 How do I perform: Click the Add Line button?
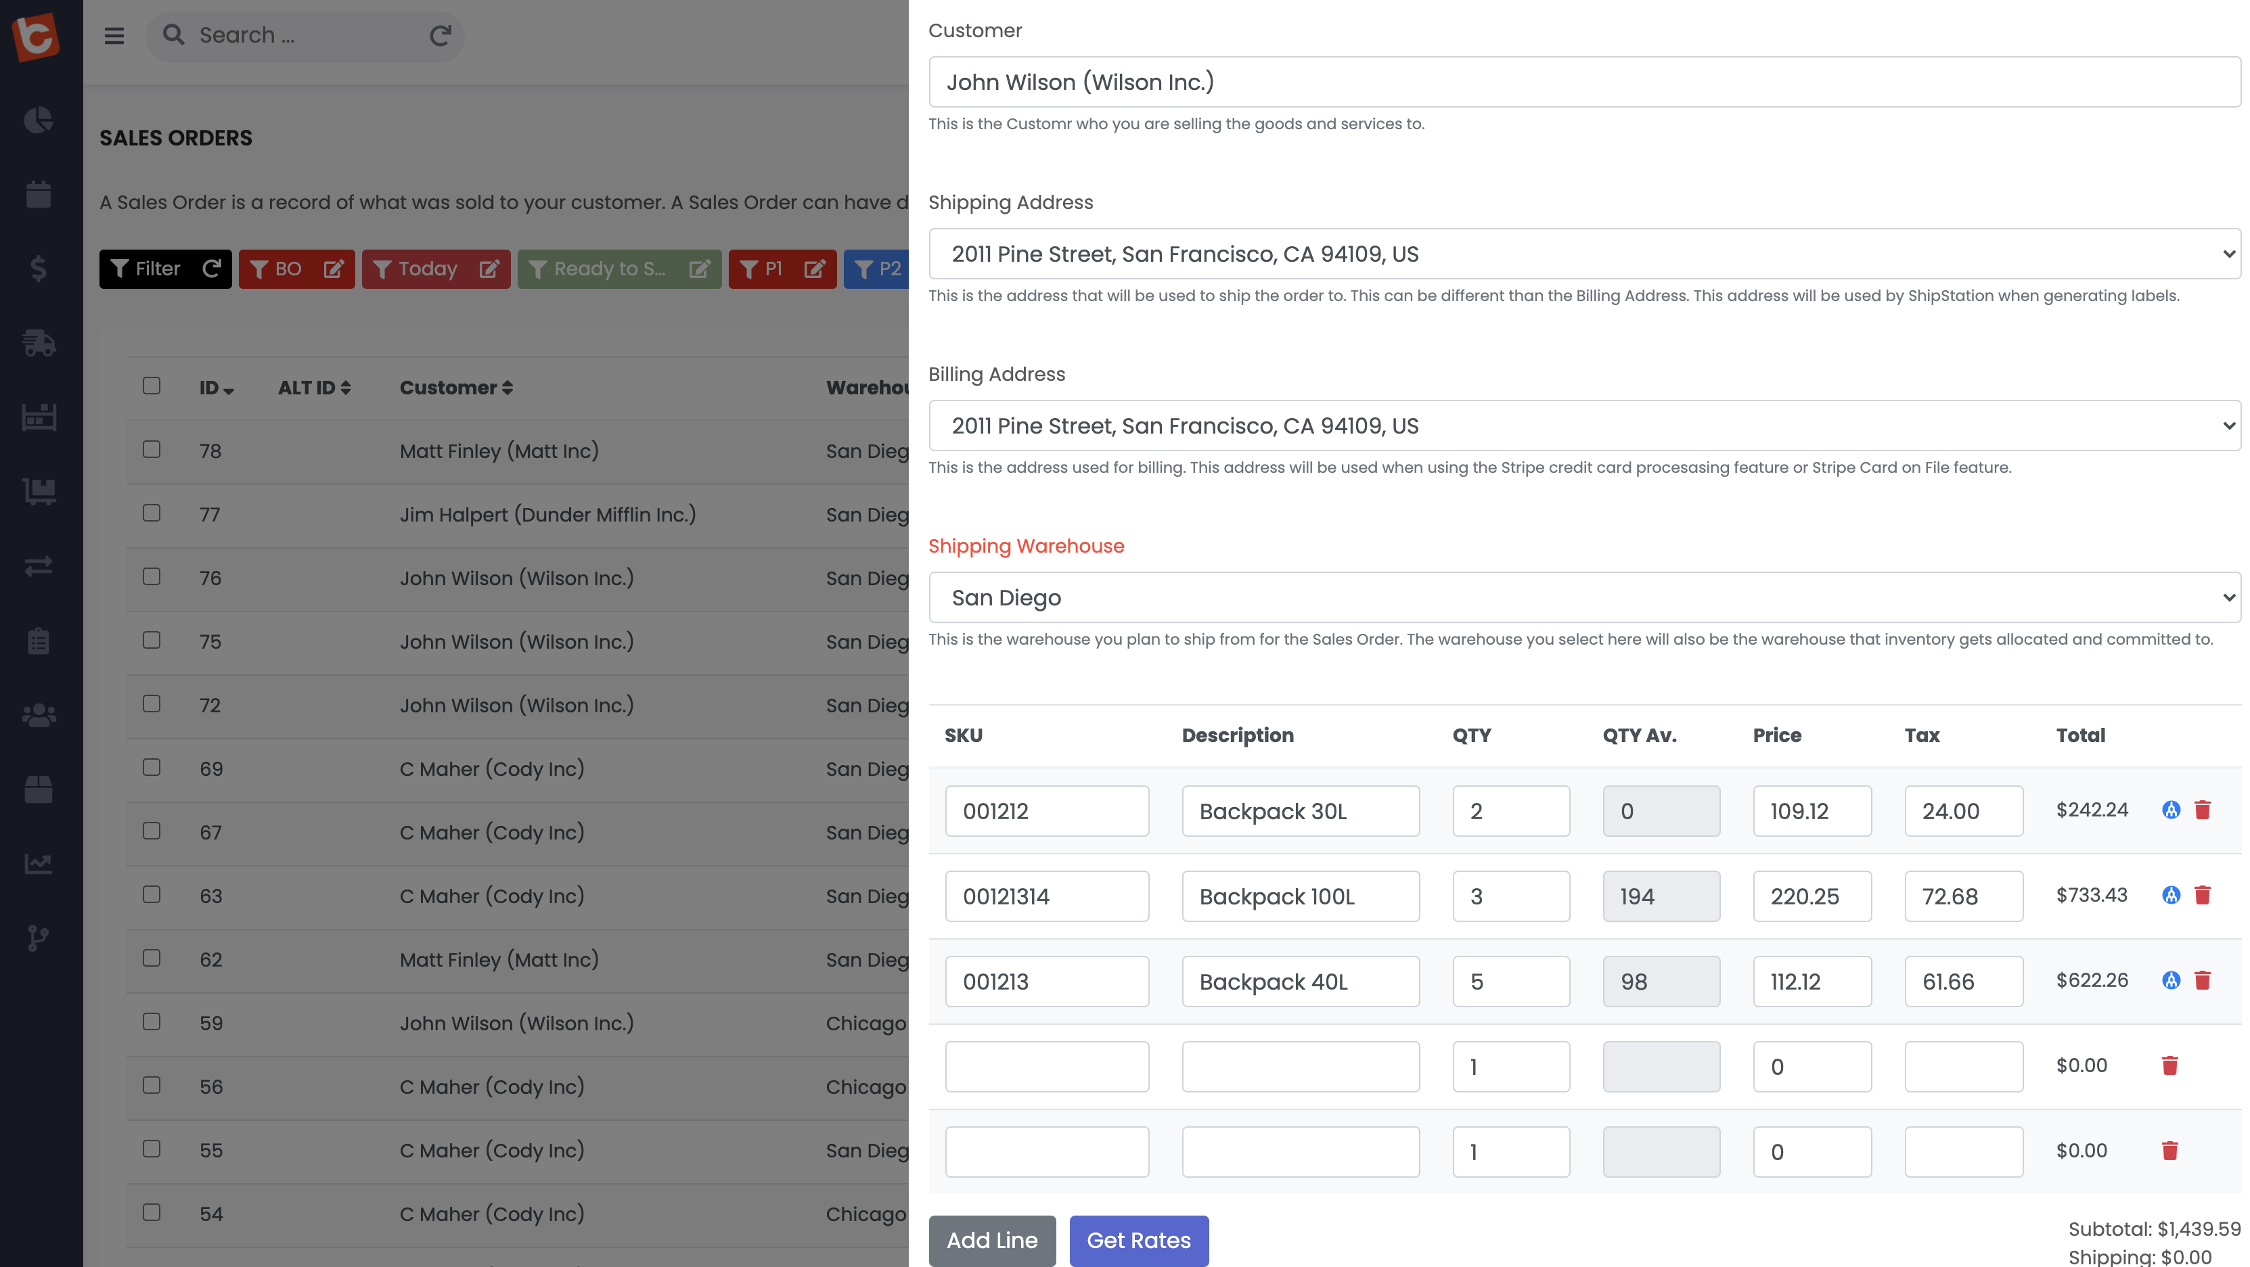(991, 1240)
